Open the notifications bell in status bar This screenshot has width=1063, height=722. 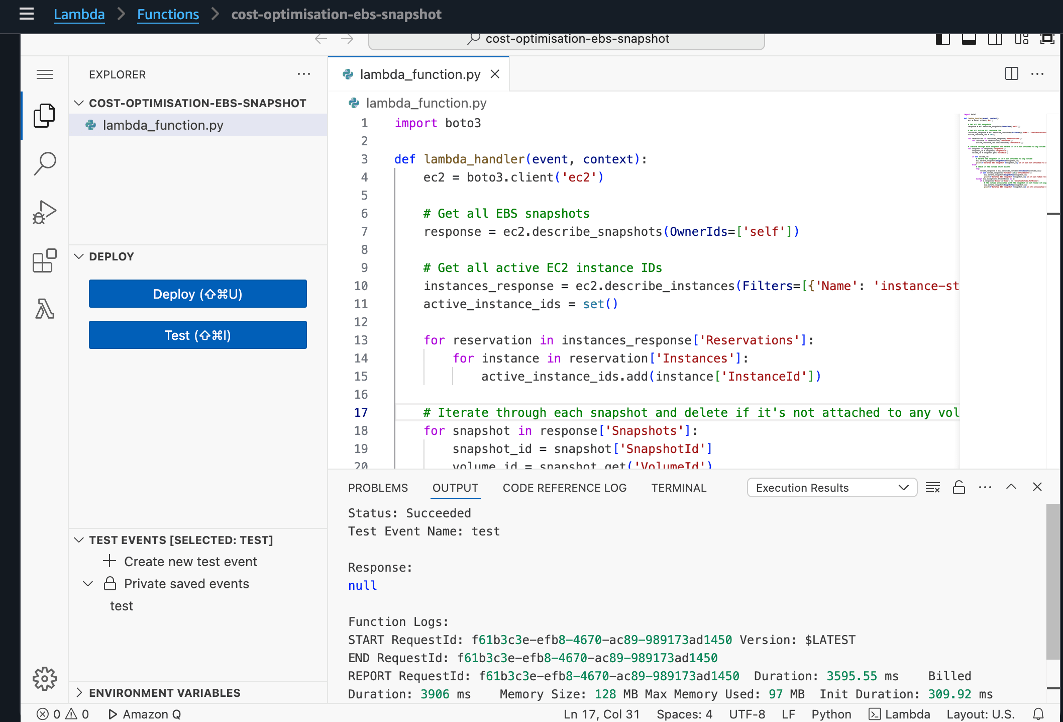1038,714
